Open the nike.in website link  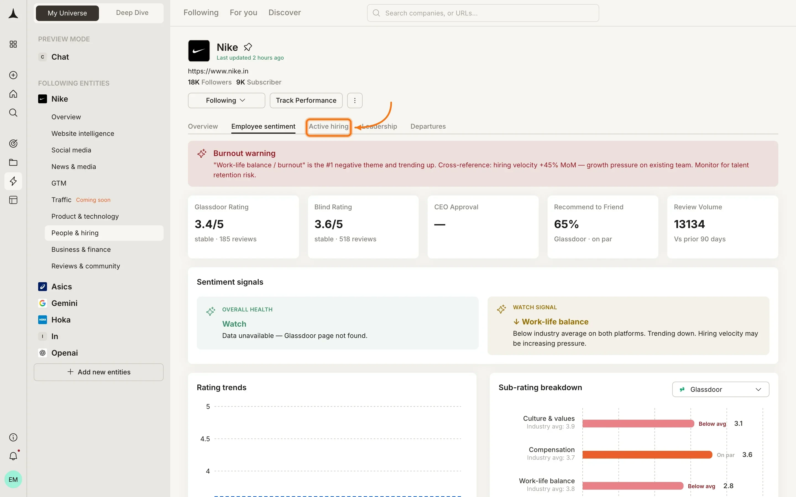218,71
